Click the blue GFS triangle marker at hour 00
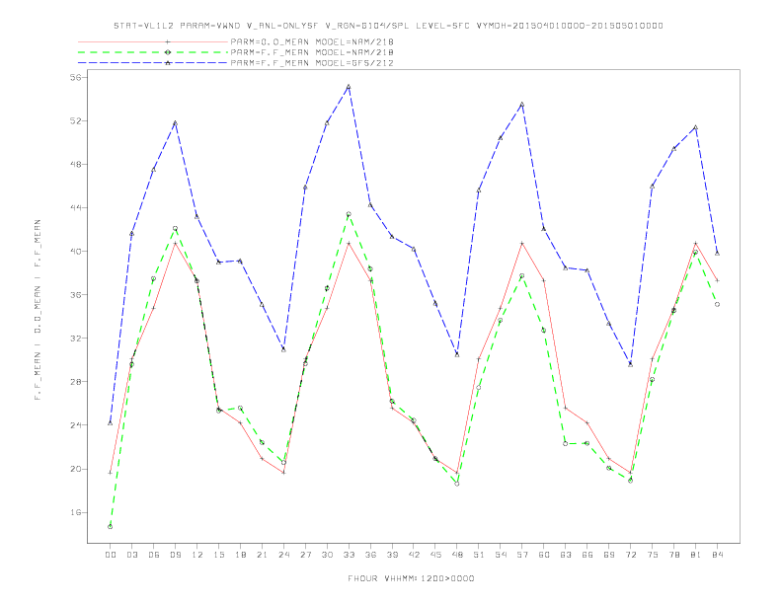 pyautogui.click(x=111, y=423)
